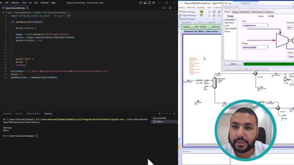
Task: Switch to the OUTPUT panel tab
Action: pyautogui.click(x=19, y=114)
